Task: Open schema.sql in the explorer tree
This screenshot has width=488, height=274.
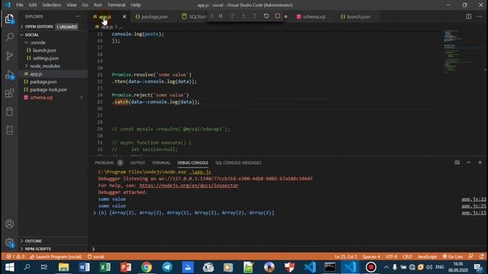Action: (41, 97)
